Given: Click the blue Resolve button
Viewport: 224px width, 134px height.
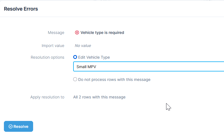Looking at the screenshot, I should [x=18, y=126].
